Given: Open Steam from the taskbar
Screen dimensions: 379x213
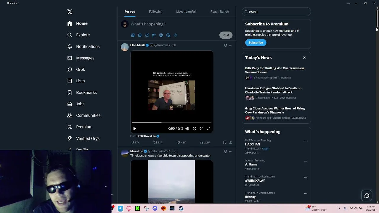Looking at the screenshot, I should coord(181,208).
